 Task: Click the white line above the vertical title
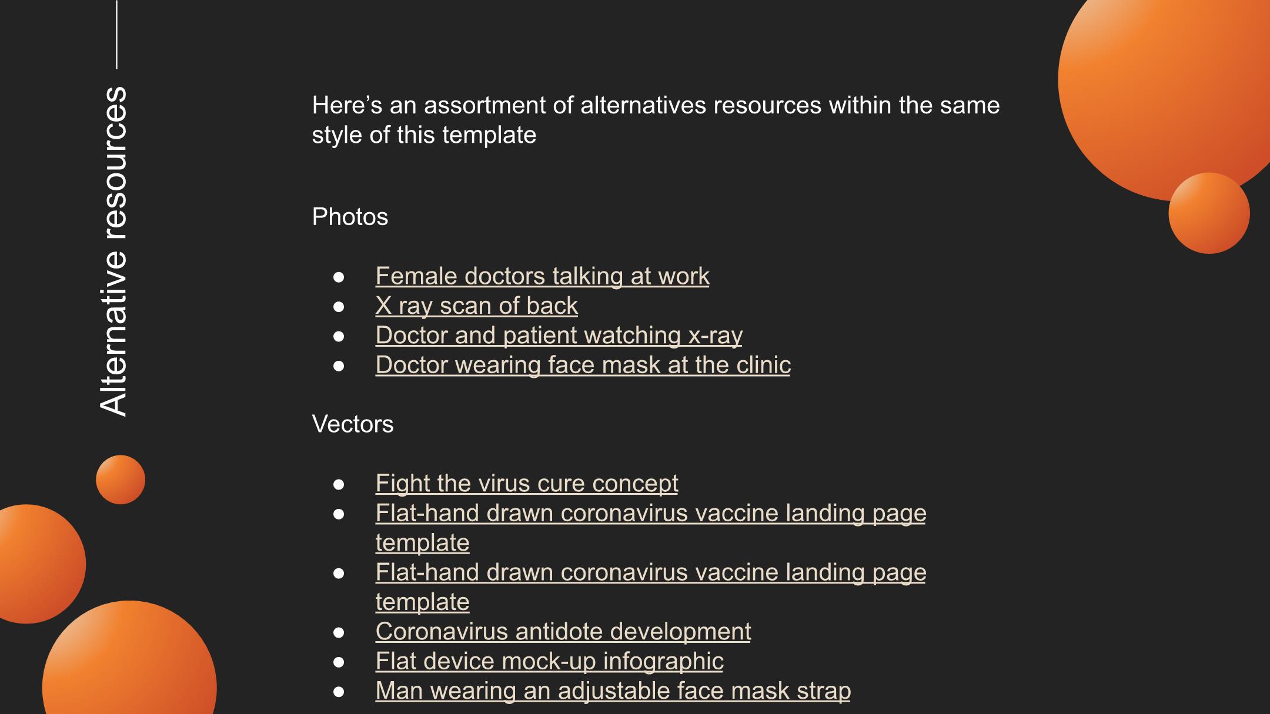point(116,34)
